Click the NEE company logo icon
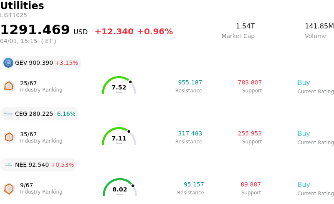 (x=8, y=165)
